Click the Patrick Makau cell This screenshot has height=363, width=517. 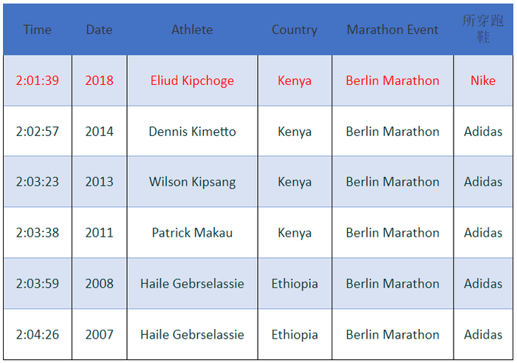[192, 233]
